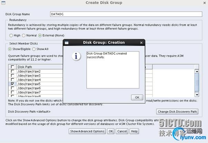Click the Cancel button
Screen dimensions: 208x143
point(122,131)
